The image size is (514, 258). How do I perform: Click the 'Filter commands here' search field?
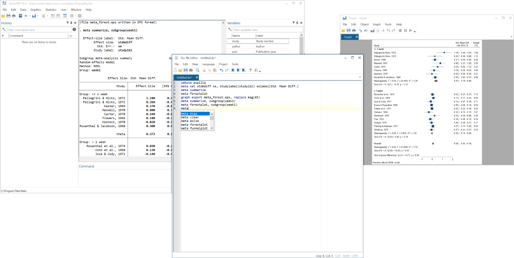[x=39, y=30]
